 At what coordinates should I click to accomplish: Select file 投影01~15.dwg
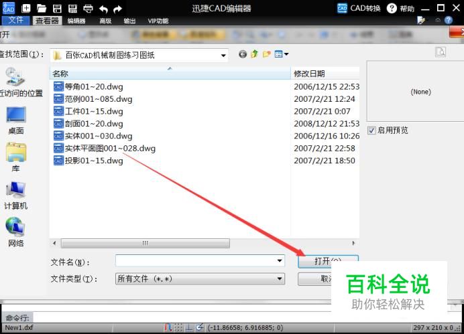[89, 161]
